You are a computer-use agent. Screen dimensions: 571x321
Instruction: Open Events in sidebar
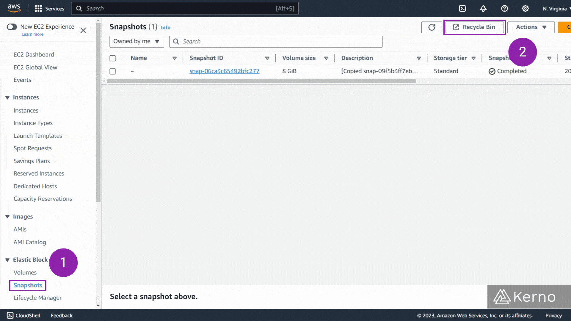tap(22, 80)
